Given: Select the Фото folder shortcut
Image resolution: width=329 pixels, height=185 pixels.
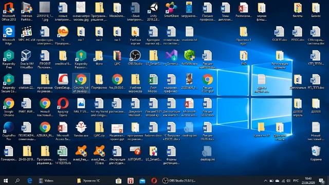Looking at the screenshot, I should 99,58.
